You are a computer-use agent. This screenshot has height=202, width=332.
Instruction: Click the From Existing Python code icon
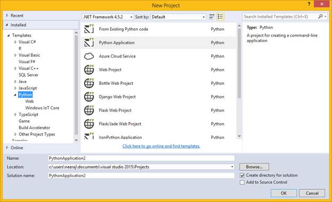(x=89, y=29)
